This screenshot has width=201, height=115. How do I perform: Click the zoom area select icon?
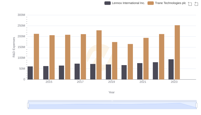(x=190, y=4)
